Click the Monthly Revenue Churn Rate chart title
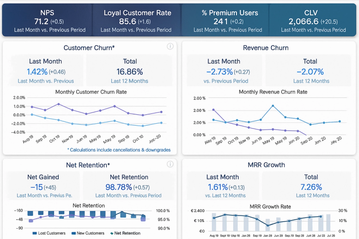 tap(273, 92)
